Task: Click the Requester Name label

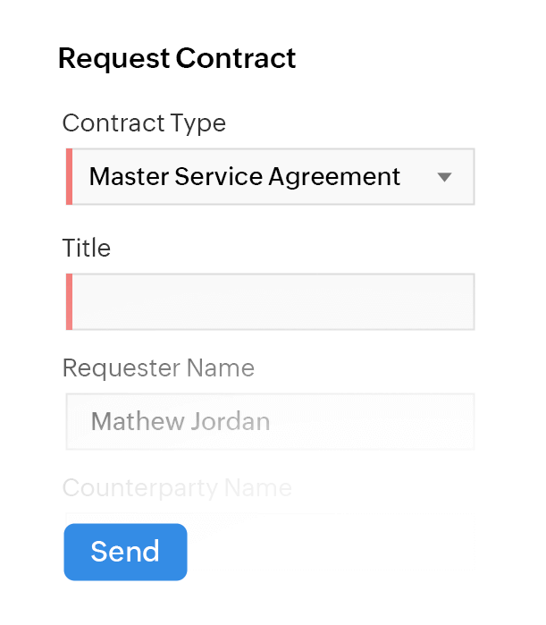Action: click(x=158, y=367)
